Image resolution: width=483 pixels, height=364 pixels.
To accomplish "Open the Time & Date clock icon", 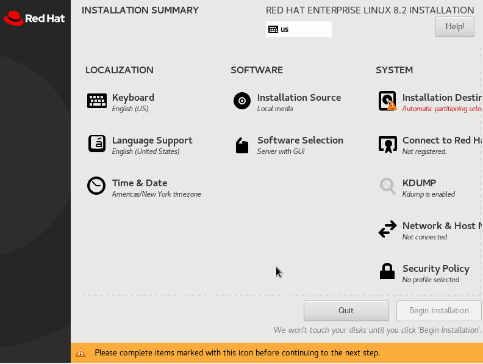I will (x=96, y=186).
